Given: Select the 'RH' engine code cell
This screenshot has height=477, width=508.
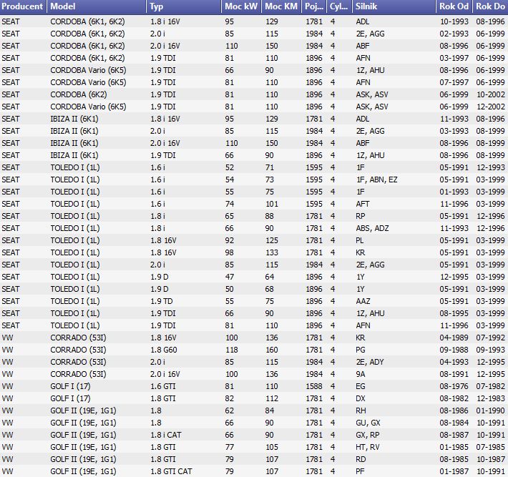Looking at the screenshot, I should (x=361, y=410).
